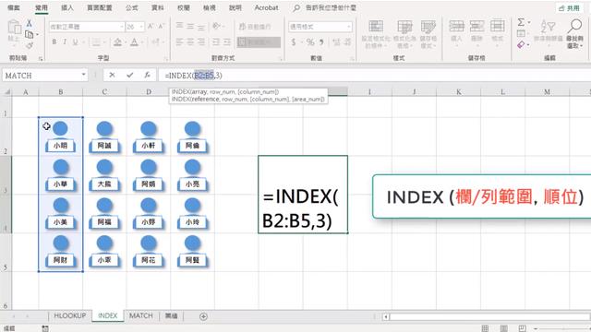Screen dimensions: 591x332
Task: Click the Top Align icon
Action: 180,26
